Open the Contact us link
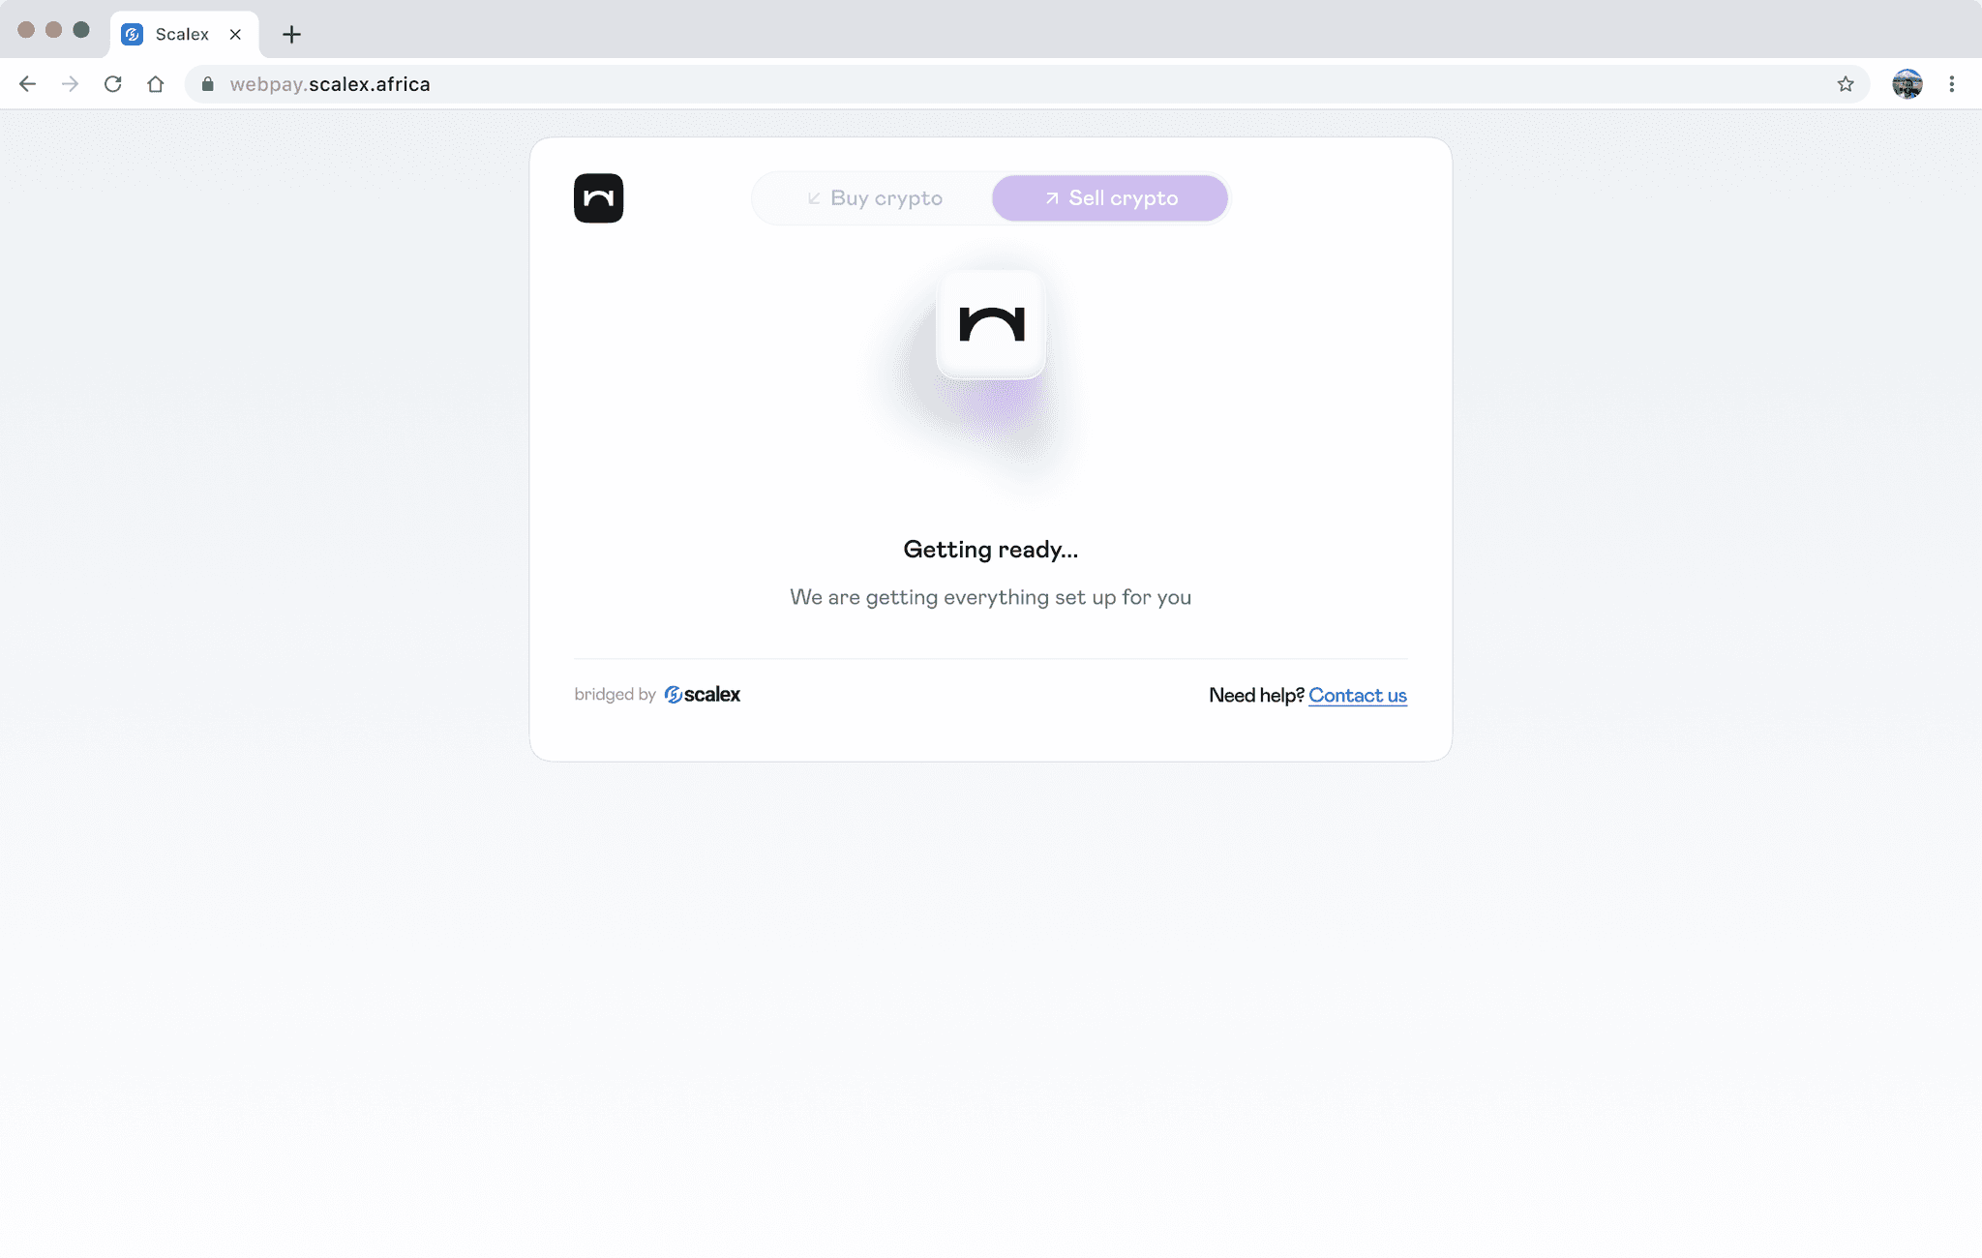 click(x=1358, y=695)
